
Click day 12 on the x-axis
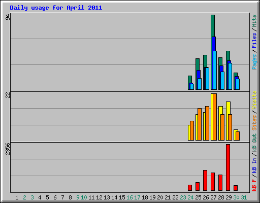[99, 197]
